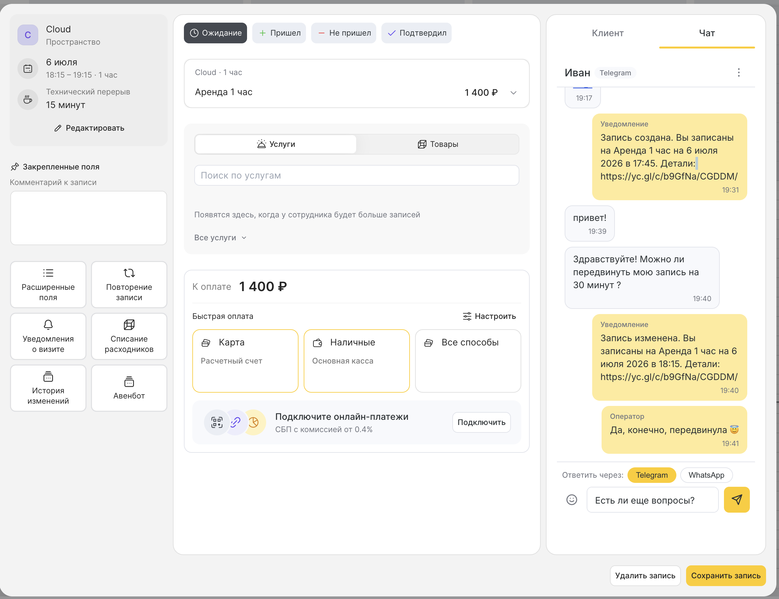Switch to the Товары tab

pos(438,144)
